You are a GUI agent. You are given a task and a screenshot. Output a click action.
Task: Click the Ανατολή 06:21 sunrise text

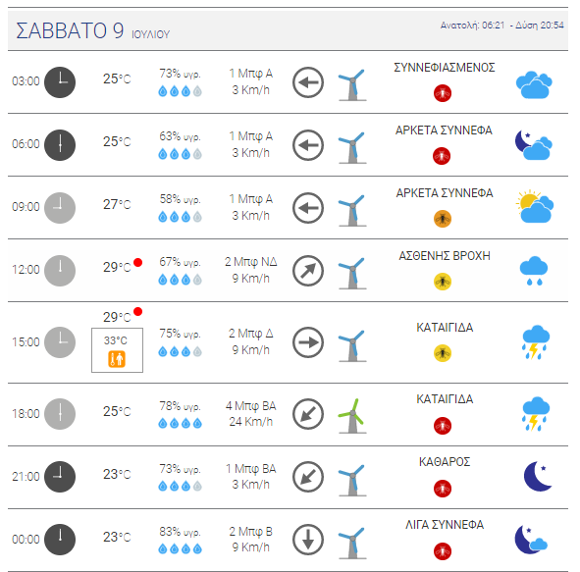click(472, 26)
